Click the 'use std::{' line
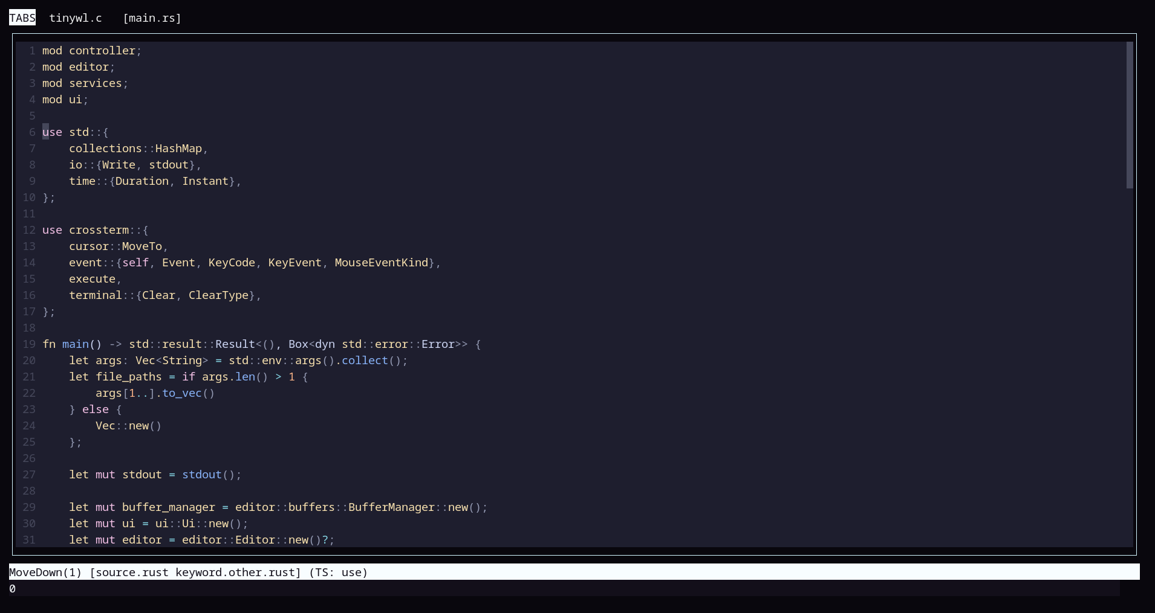 [x=76, y=132]
